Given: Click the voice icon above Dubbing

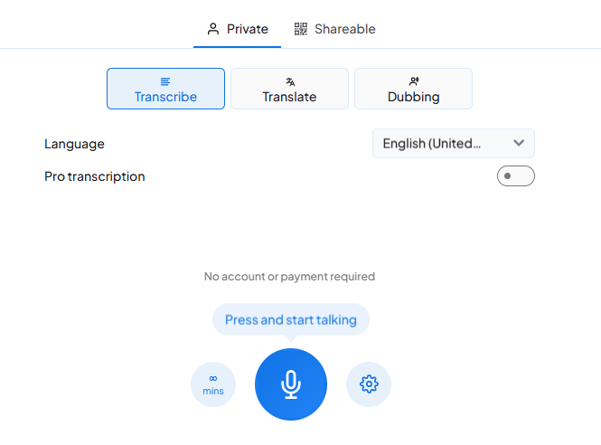Looking at the screenshot, I should pyautogui.click(x=413, y=81).
